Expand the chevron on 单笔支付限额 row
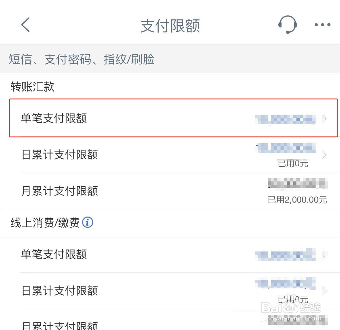This screenshot has width=340, height=330. tap(325, 119)
